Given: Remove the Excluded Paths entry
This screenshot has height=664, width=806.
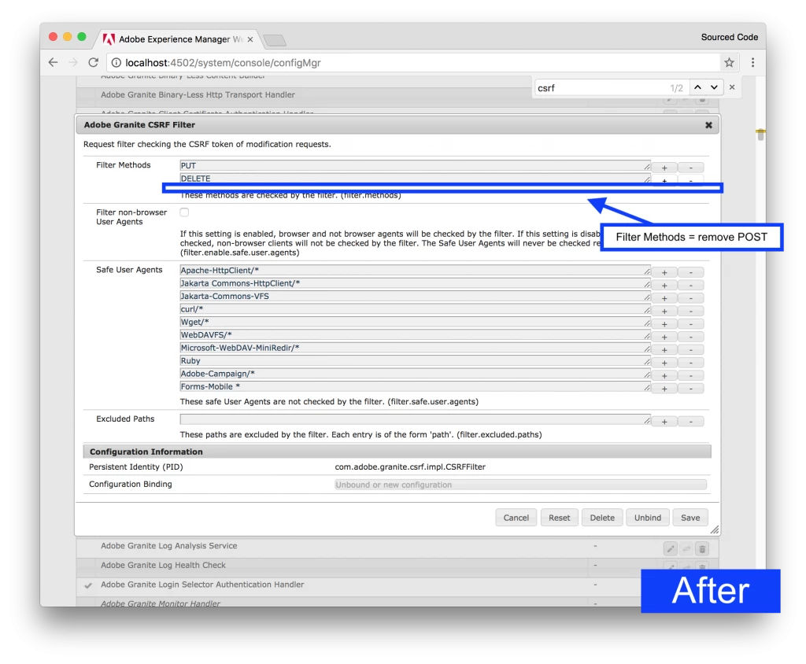Looking at the screenshot, I should point(691,422).
